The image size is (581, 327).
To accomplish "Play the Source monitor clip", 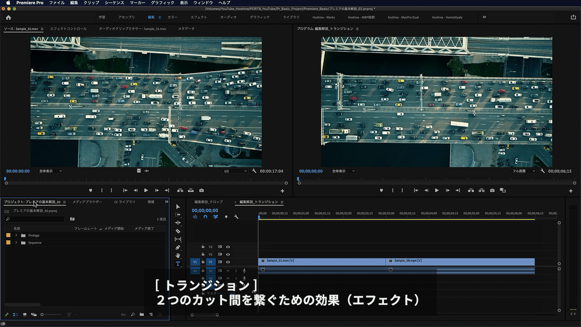I will coord(145,190).
